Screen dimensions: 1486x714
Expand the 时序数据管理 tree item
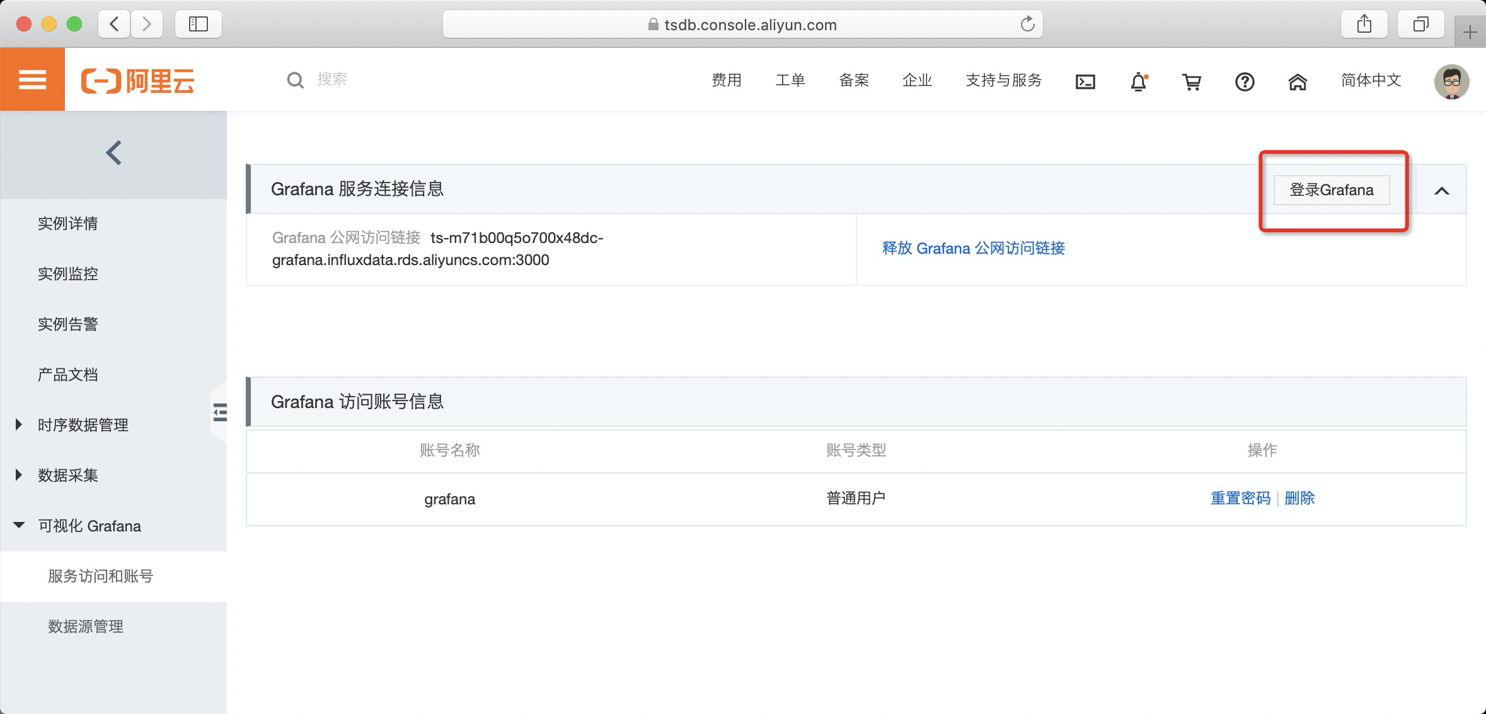(19, 424)
